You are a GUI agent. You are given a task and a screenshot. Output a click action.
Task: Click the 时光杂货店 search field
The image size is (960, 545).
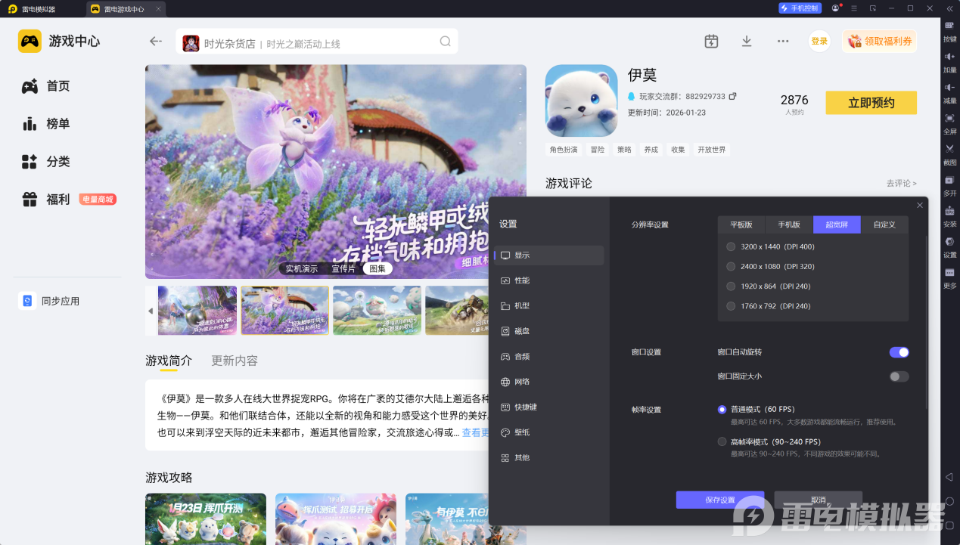pos(318,42)
